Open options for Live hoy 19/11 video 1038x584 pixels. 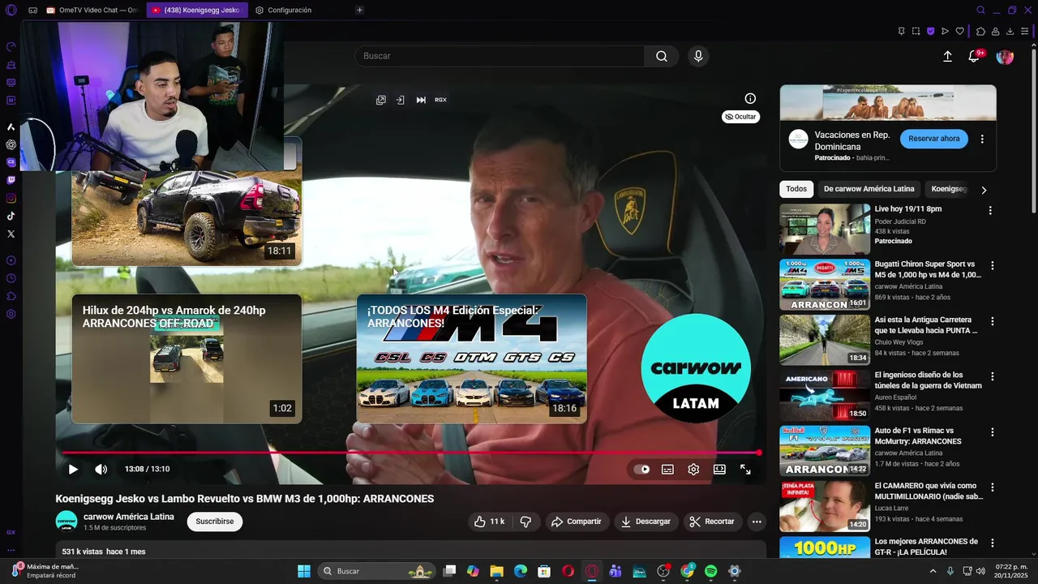coord(990,210)
